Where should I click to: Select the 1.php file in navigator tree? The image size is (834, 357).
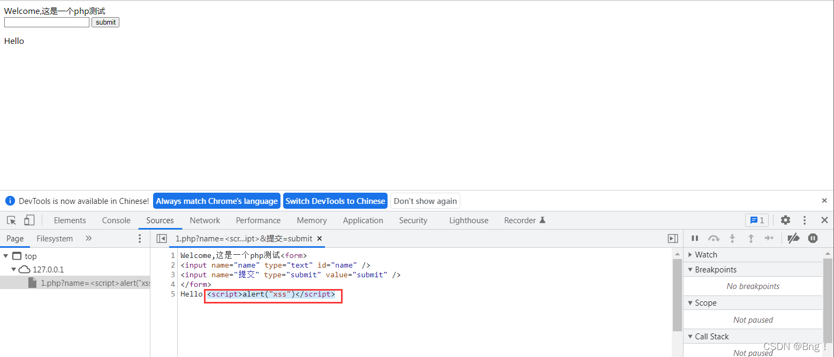(x=75, y=283)
